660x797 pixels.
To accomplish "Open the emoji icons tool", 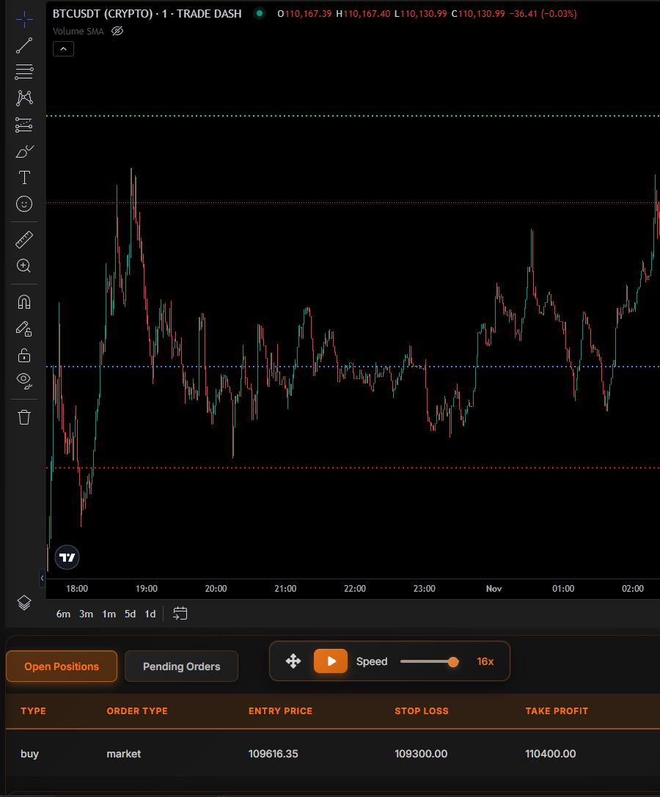I will (24, 204).
